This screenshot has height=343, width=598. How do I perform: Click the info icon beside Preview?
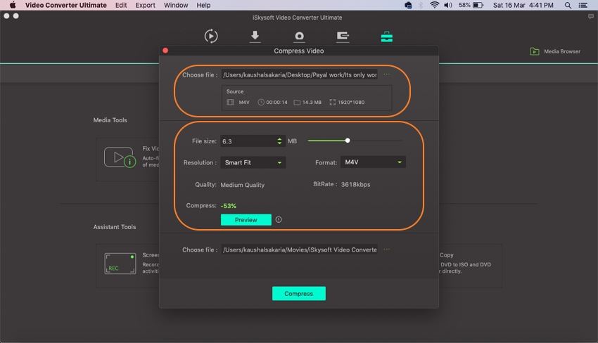(x=279, y=220)
